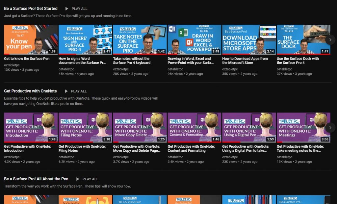Open the 'Be a Surface Pro! Get Started' playlist title

coord(31,9)
